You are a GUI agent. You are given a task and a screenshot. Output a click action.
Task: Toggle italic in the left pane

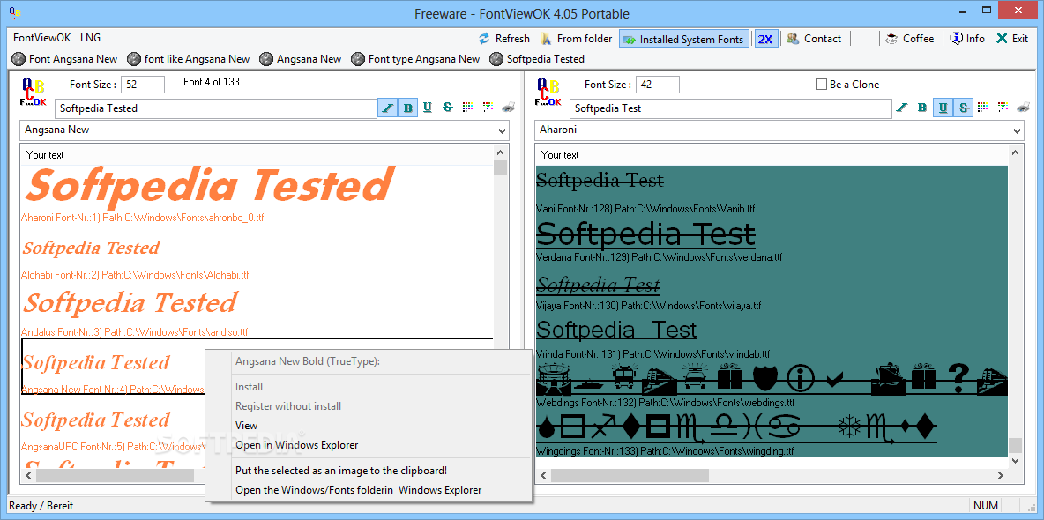pyautogui.click(x=387, y=108)
